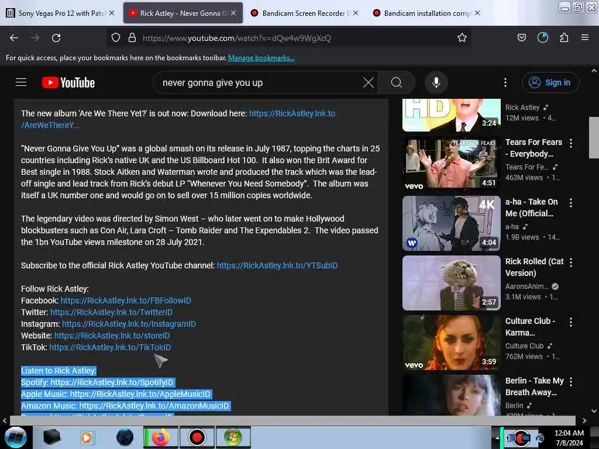Close the Bandicam Screen Recorder tab

click(356, 13)
